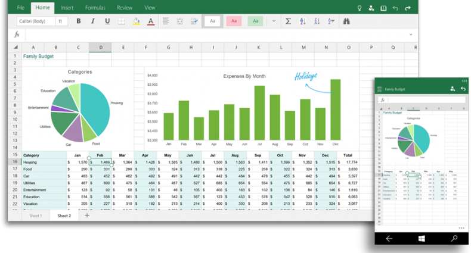Expand the formula bar using the right arrow
This screenshot has height=253, width=471.
411,35
